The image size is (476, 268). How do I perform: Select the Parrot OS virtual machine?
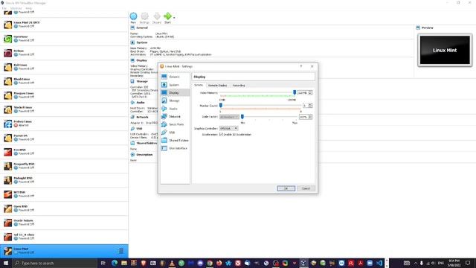click(x=64, y=138)
